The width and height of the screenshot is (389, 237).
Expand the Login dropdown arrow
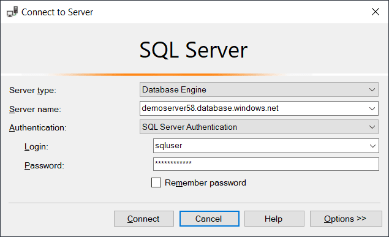click(x=372, y=146)
